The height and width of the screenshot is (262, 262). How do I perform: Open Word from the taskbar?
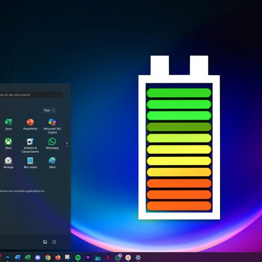coord(17,257)
